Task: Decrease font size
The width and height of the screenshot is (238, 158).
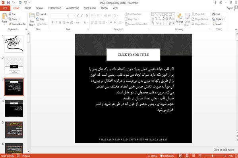Action: (82, 16)
